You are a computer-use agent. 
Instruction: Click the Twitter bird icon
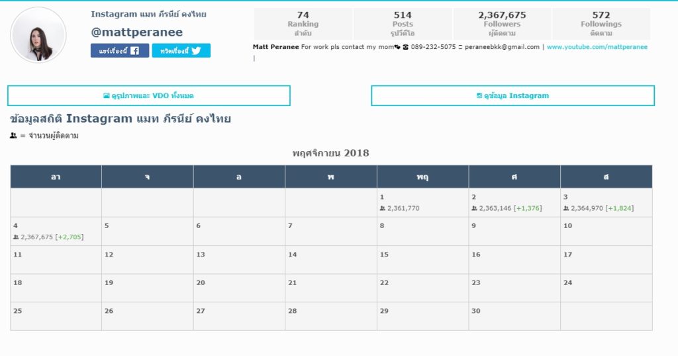196,50
